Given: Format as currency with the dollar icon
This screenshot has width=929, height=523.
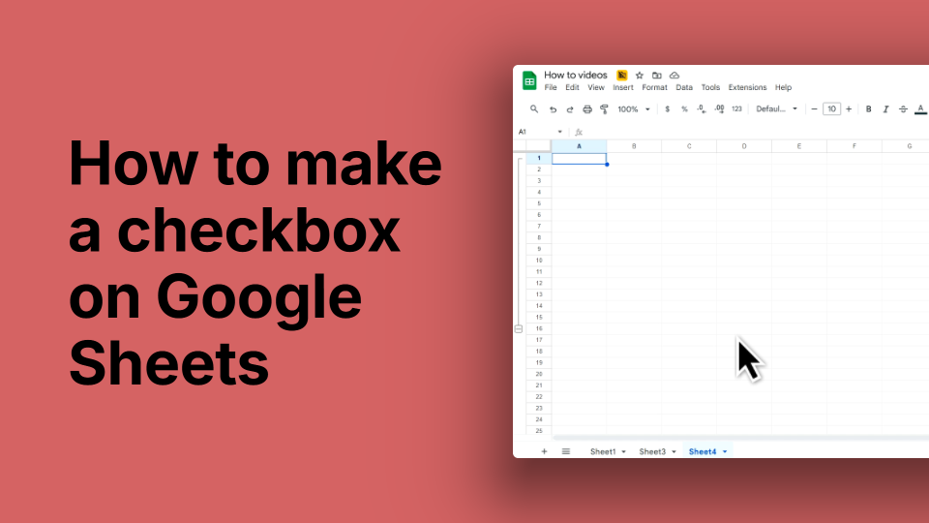Looking at the screenshot, I should [667, 109].
